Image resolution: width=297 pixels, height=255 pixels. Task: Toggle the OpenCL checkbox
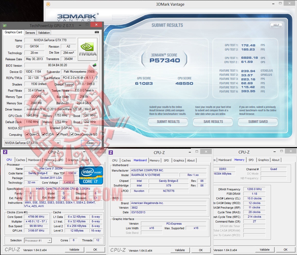pos(27,134)
